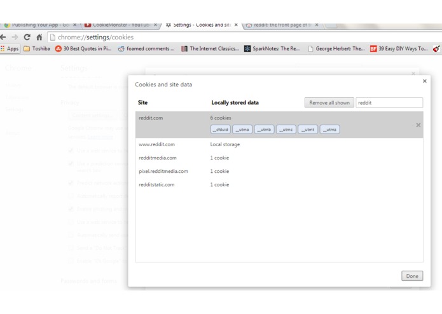
Task: Click the Remove all shown button
Action: (x=329, y=103)
